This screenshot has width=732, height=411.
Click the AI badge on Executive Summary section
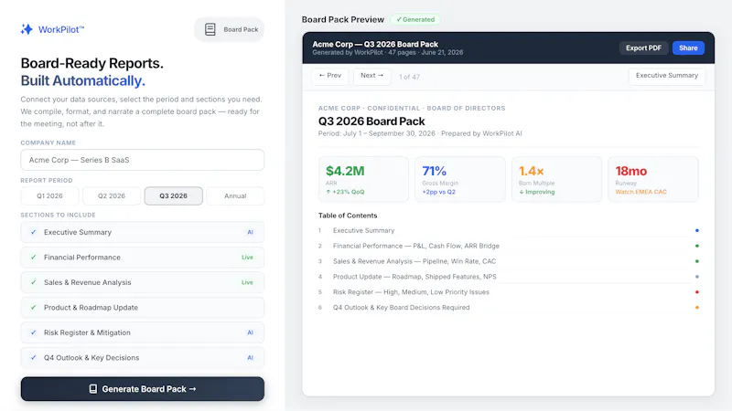[250, 232]
